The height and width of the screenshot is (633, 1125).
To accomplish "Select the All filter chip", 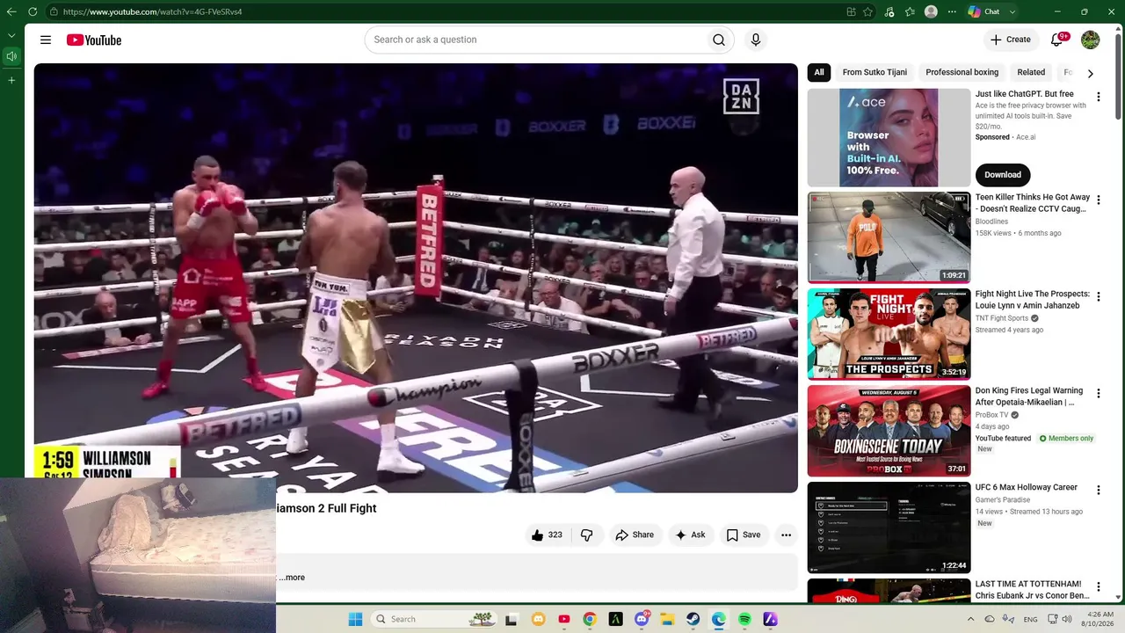I will click(x=819, y=72).
